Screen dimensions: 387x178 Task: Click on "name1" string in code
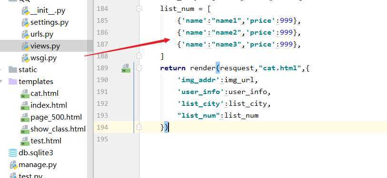(226, 21)
